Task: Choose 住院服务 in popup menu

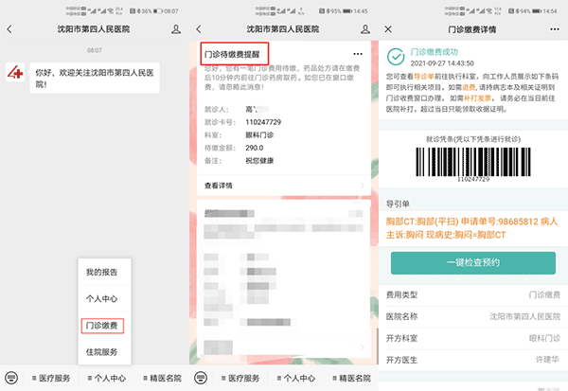Action: click(102, 352)
